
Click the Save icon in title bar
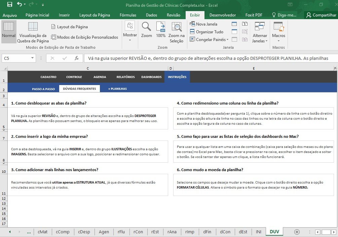(9, 5)
